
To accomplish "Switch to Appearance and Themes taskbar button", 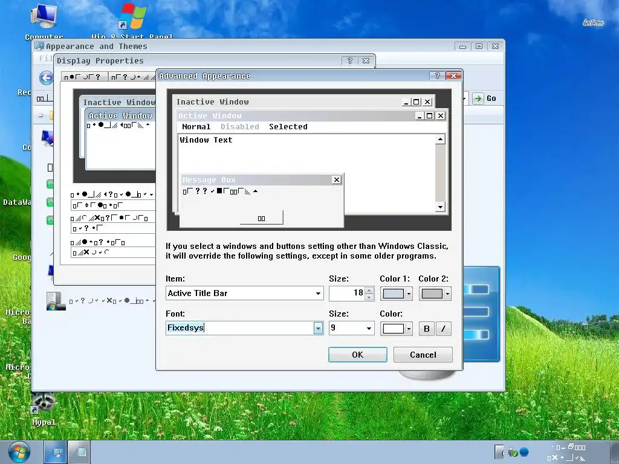I will (55, 452).
